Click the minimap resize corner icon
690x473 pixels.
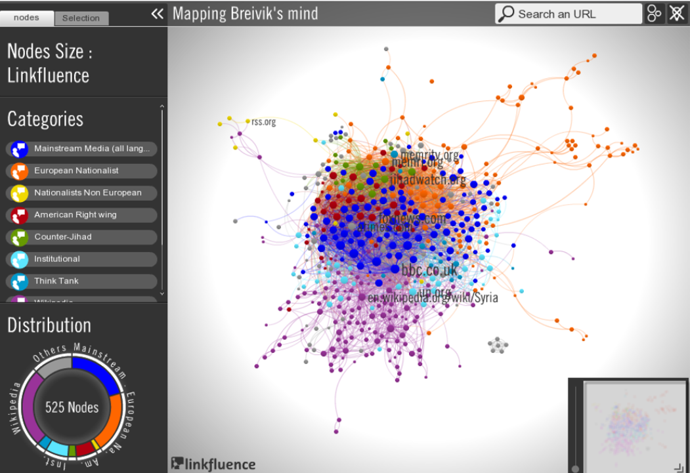(678, 467)
